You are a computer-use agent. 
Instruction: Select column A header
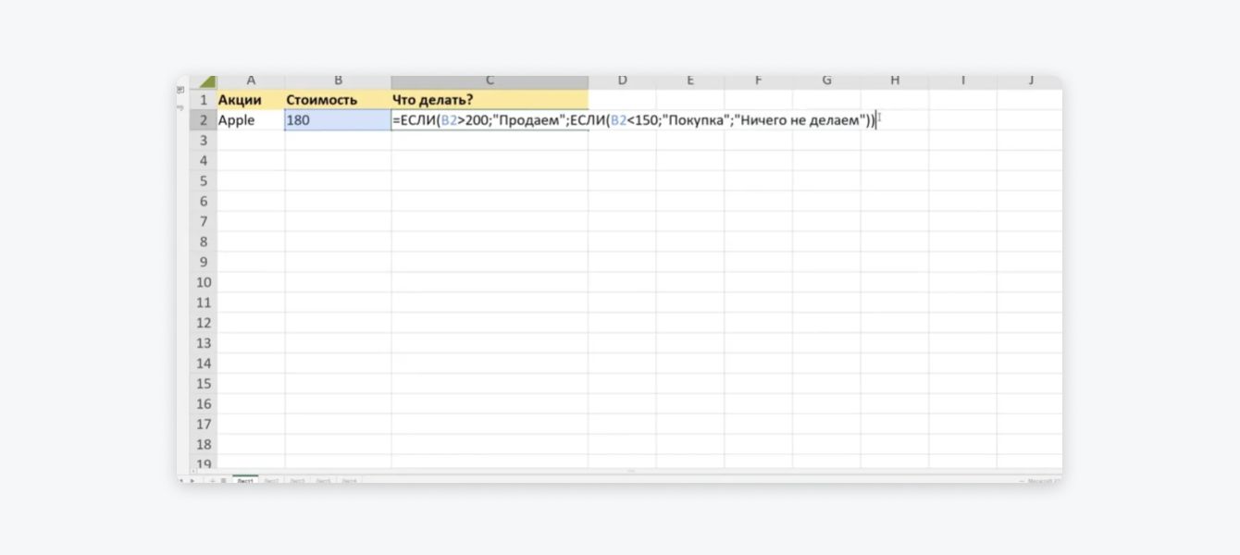point(250,81)
